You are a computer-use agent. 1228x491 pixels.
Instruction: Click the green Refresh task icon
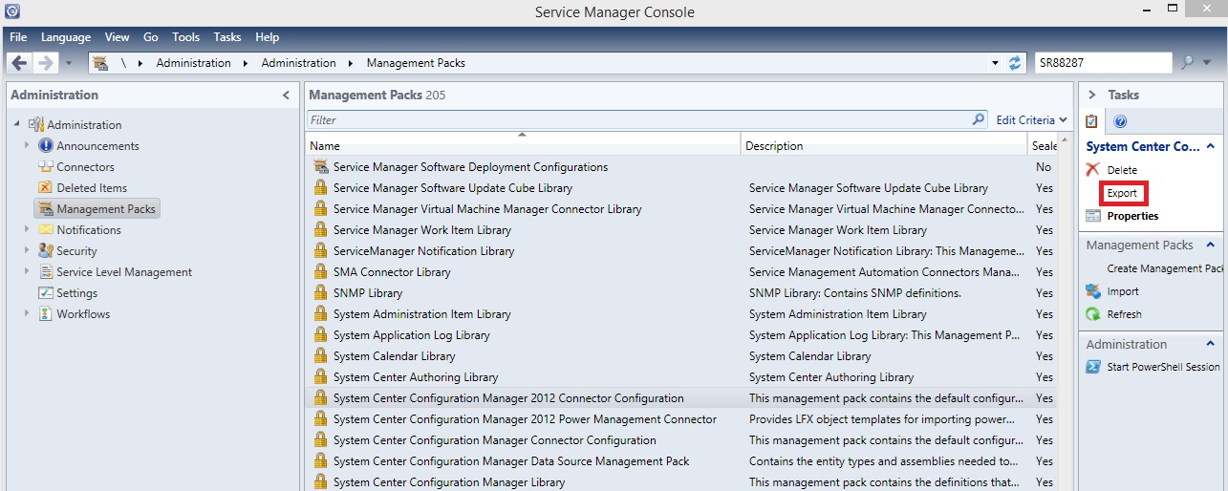1093,314
